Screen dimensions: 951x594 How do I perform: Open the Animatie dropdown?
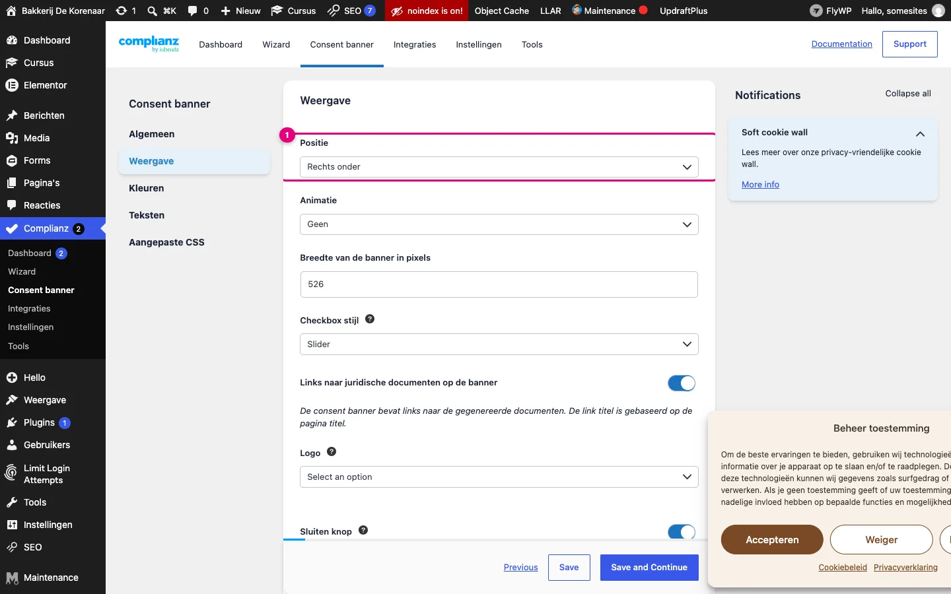[499, 224]
